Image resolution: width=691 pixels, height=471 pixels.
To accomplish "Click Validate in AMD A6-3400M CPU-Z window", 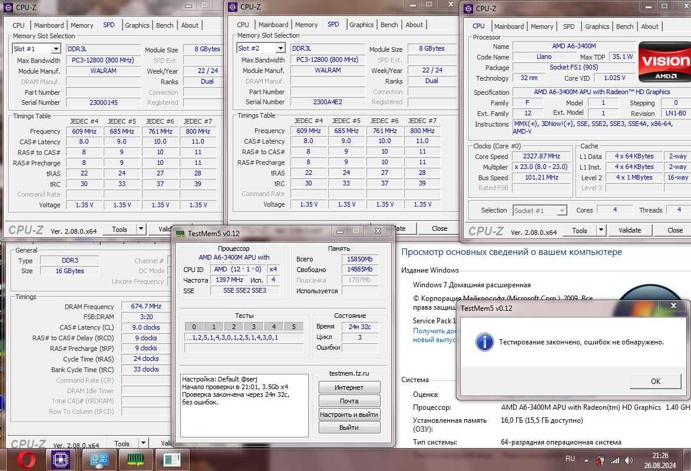I will click(629, 230).
